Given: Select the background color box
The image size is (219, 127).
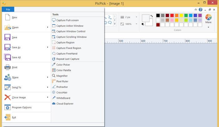Looking at the screenshot, I should (x=150, y=24).
